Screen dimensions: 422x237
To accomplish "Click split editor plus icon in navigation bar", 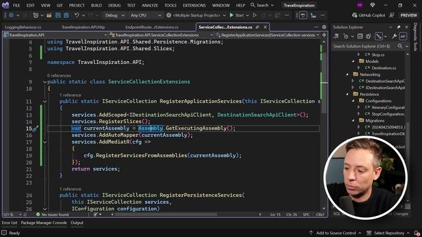I will 324,35.
